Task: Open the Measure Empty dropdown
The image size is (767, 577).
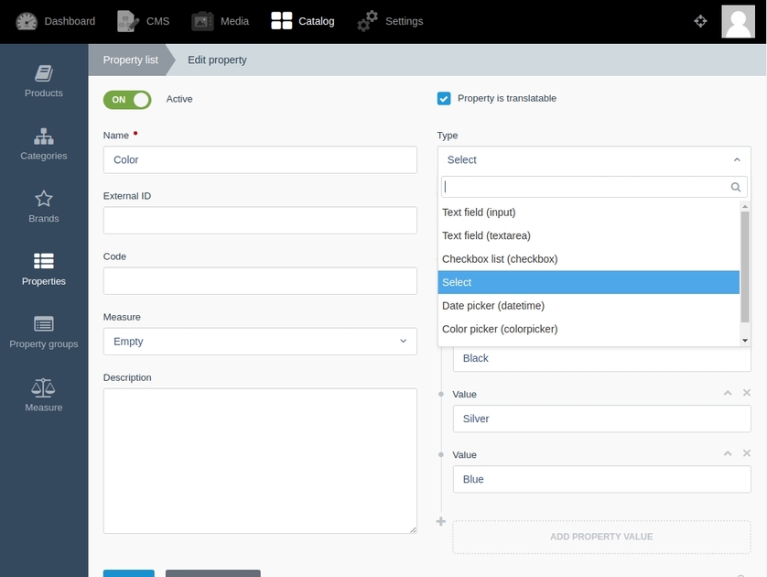Action: 260,342
